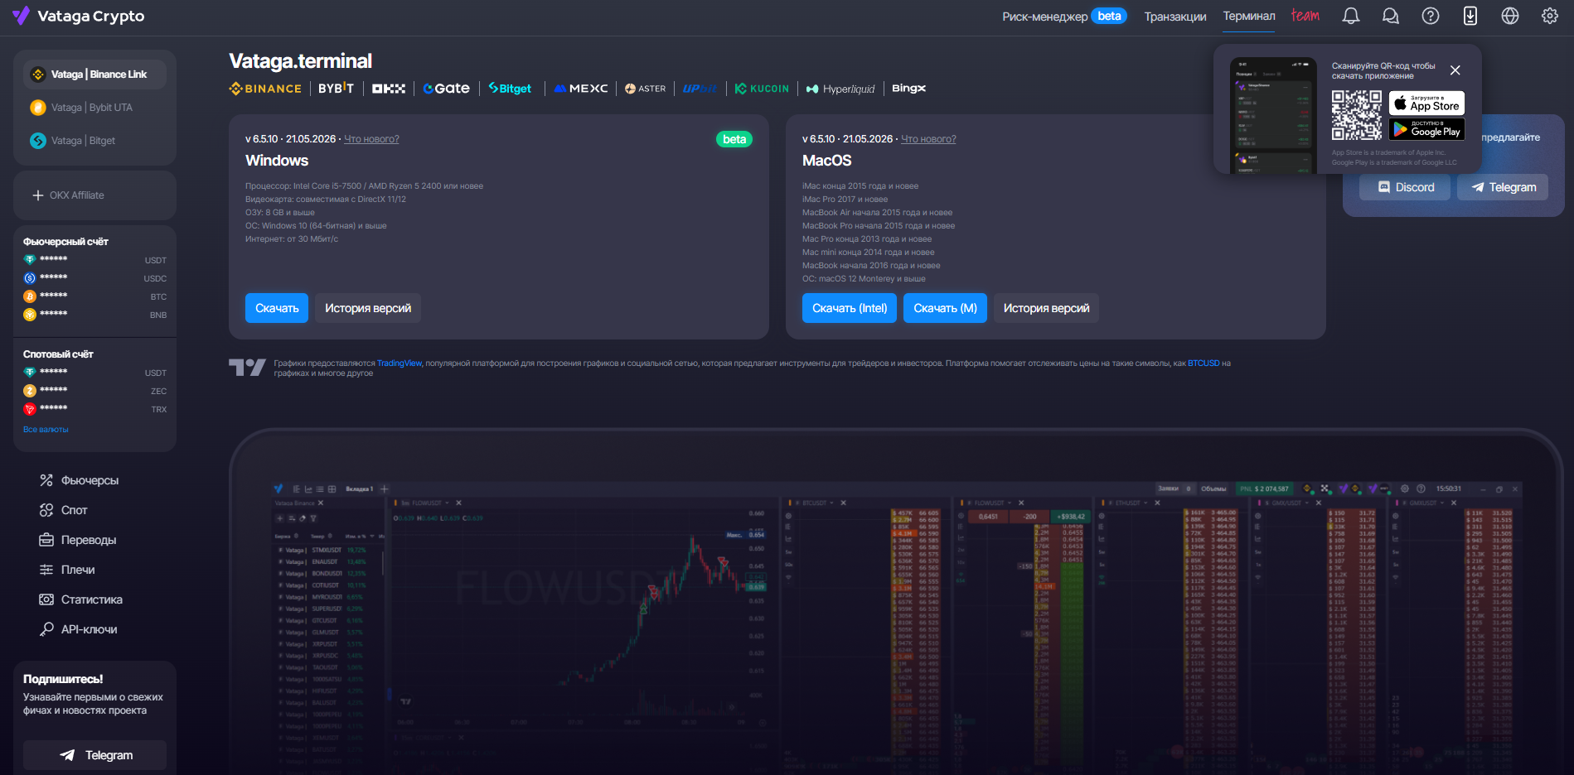The height and width of the screenshot is (775, 1574).
Task: Click the Google Play badge
Action: [x=1426, y=129]
